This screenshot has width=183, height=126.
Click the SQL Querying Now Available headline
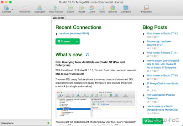pos(90,63)
